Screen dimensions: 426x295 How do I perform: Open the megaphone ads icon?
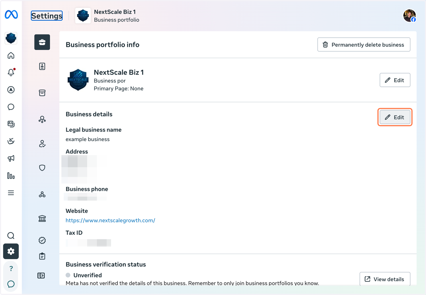click(11, 158)
